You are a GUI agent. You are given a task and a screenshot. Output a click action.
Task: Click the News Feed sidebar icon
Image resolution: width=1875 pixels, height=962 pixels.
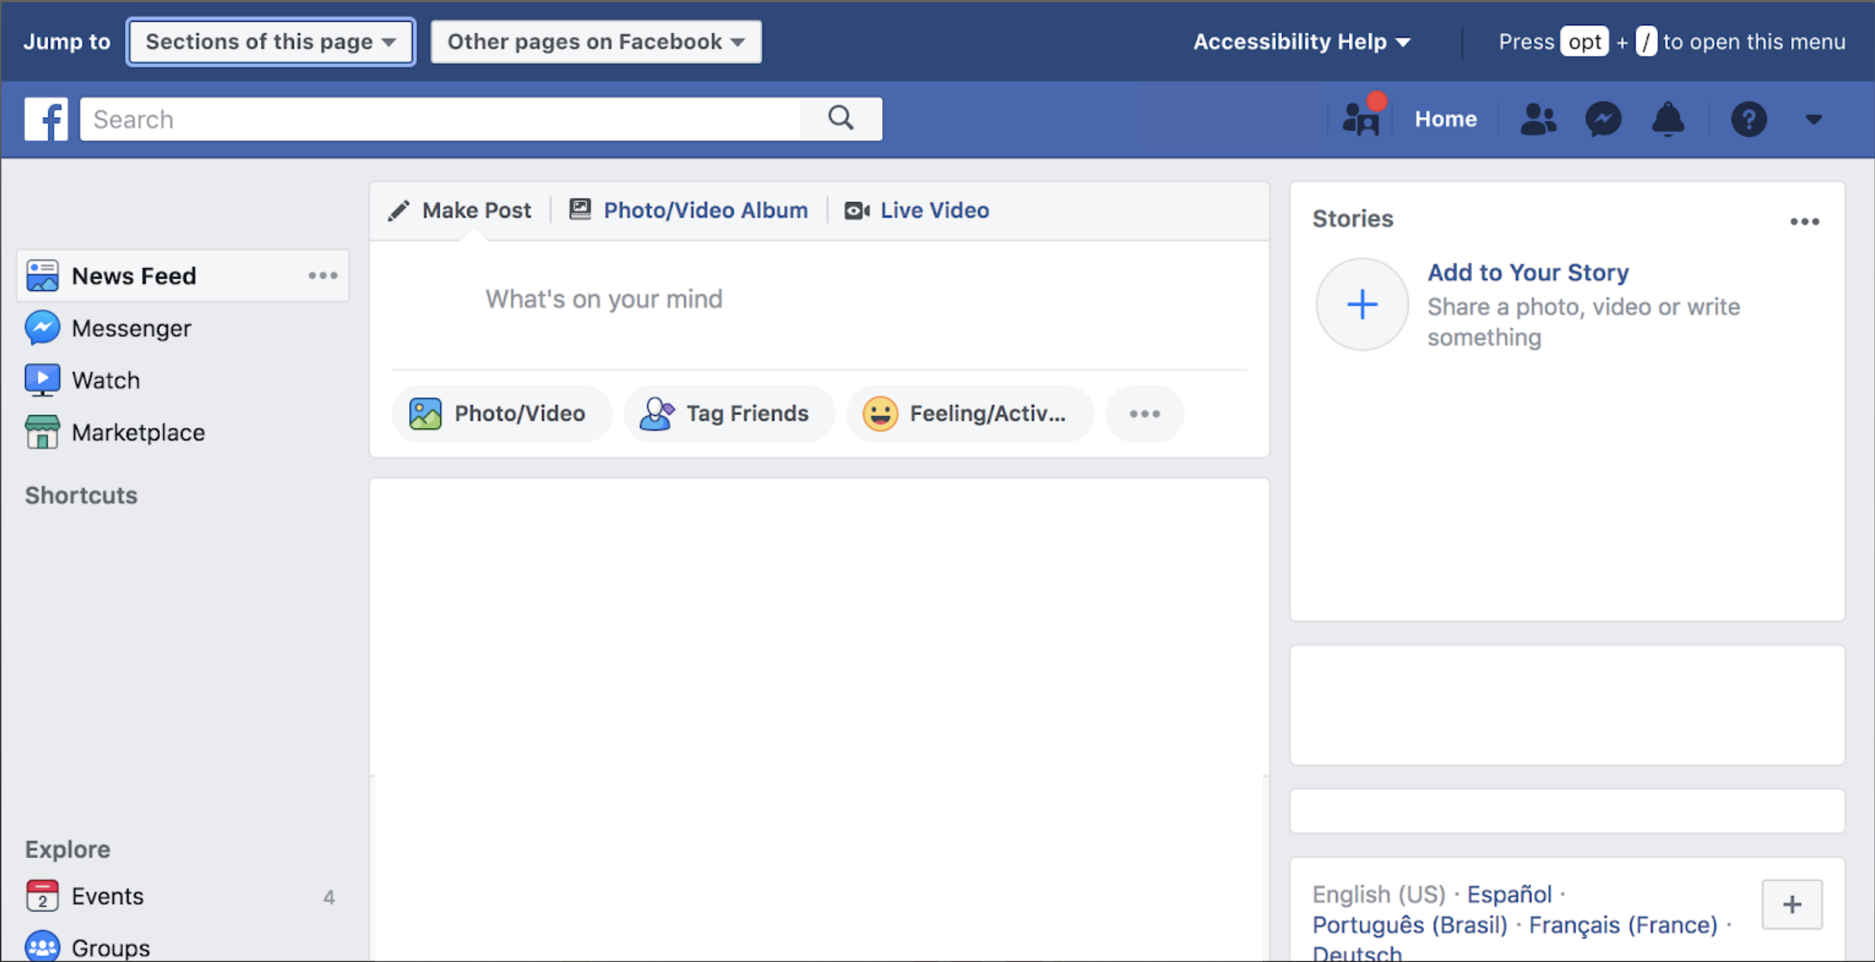[x=42, y=276]
